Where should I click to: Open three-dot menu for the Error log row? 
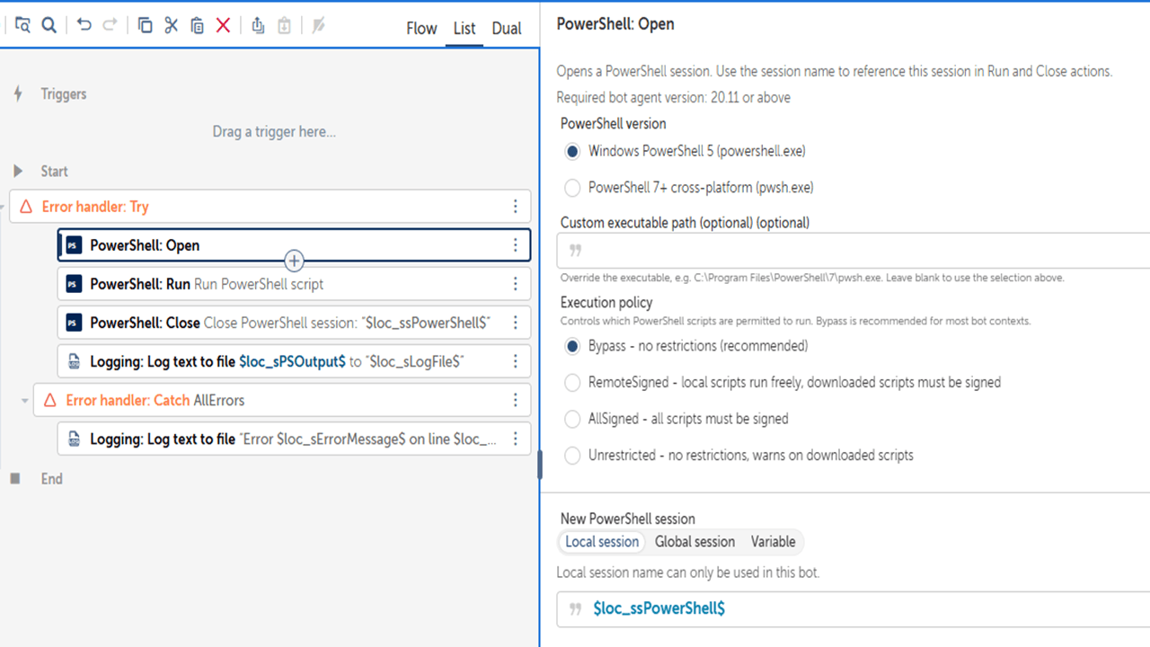click(x=515, y=439)
